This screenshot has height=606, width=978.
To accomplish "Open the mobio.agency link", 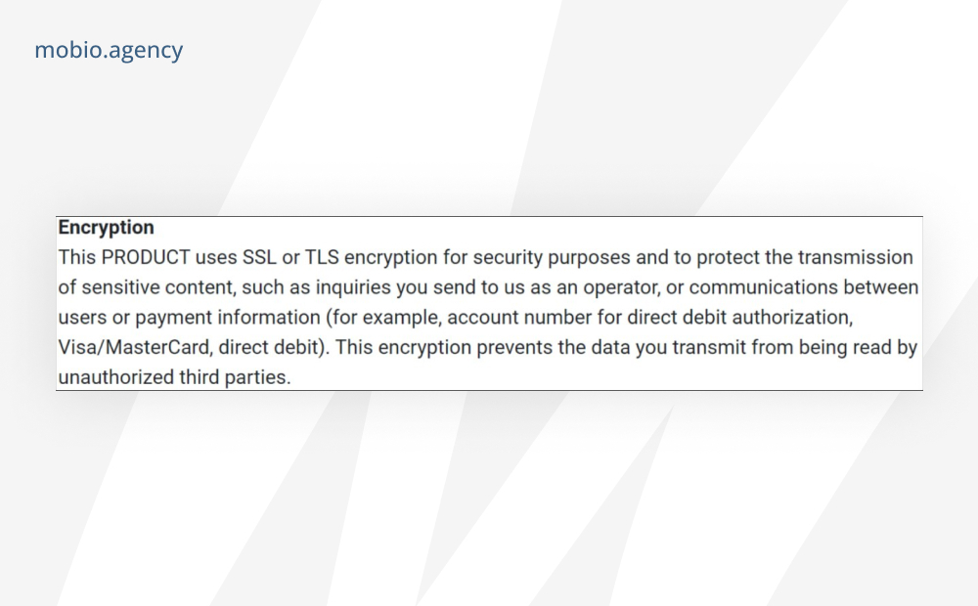I will [x=109, y=51].
